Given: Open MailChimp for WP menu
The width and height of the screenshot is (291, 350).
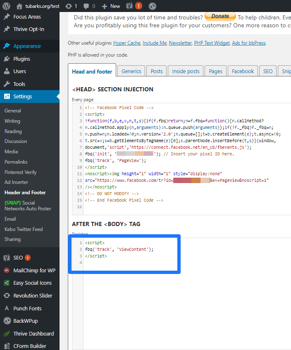Looking at the screenshot, I should point(34,270).
